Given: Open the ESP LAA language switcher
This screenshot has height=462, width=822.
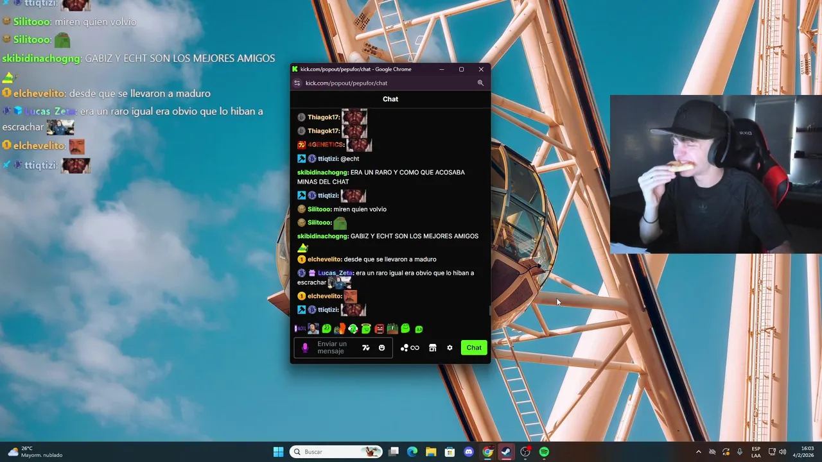Looking at the screenshot, I should tap(756, 452).
